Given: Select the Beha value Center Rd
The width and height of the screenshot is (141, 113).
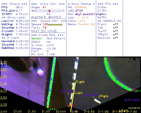Looking at the screenshot, I should coord(86,24).
